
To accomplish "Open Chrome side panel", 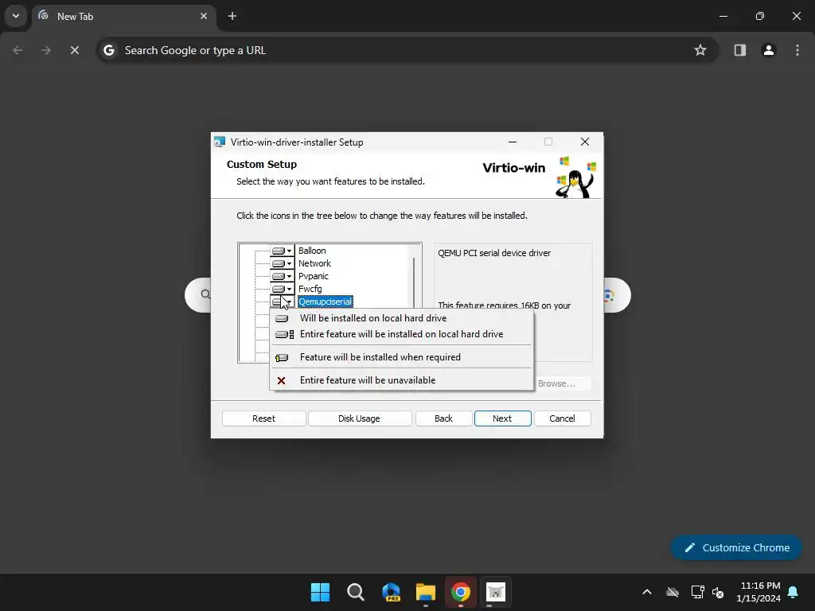I will [x=739, y=50].
